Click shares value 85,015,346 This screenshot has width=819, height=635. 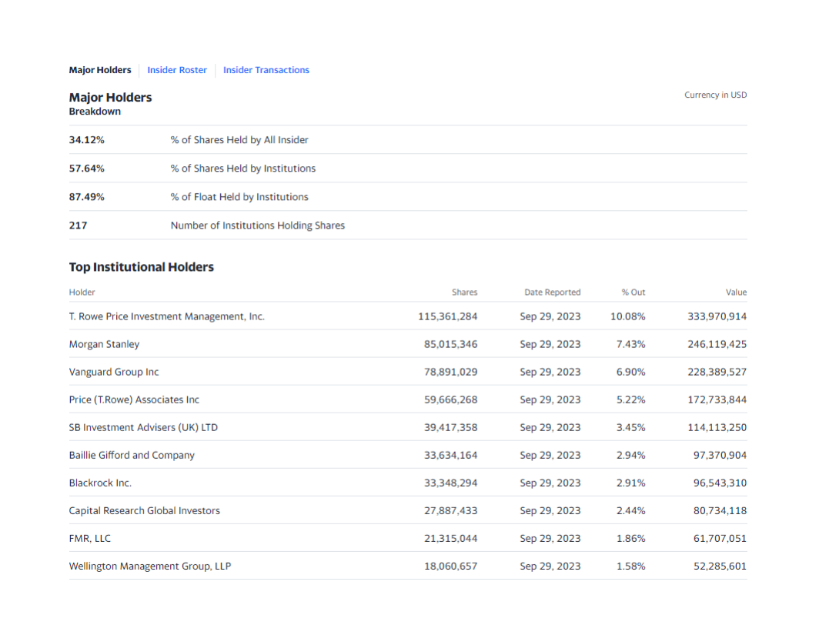coord(451,344)
